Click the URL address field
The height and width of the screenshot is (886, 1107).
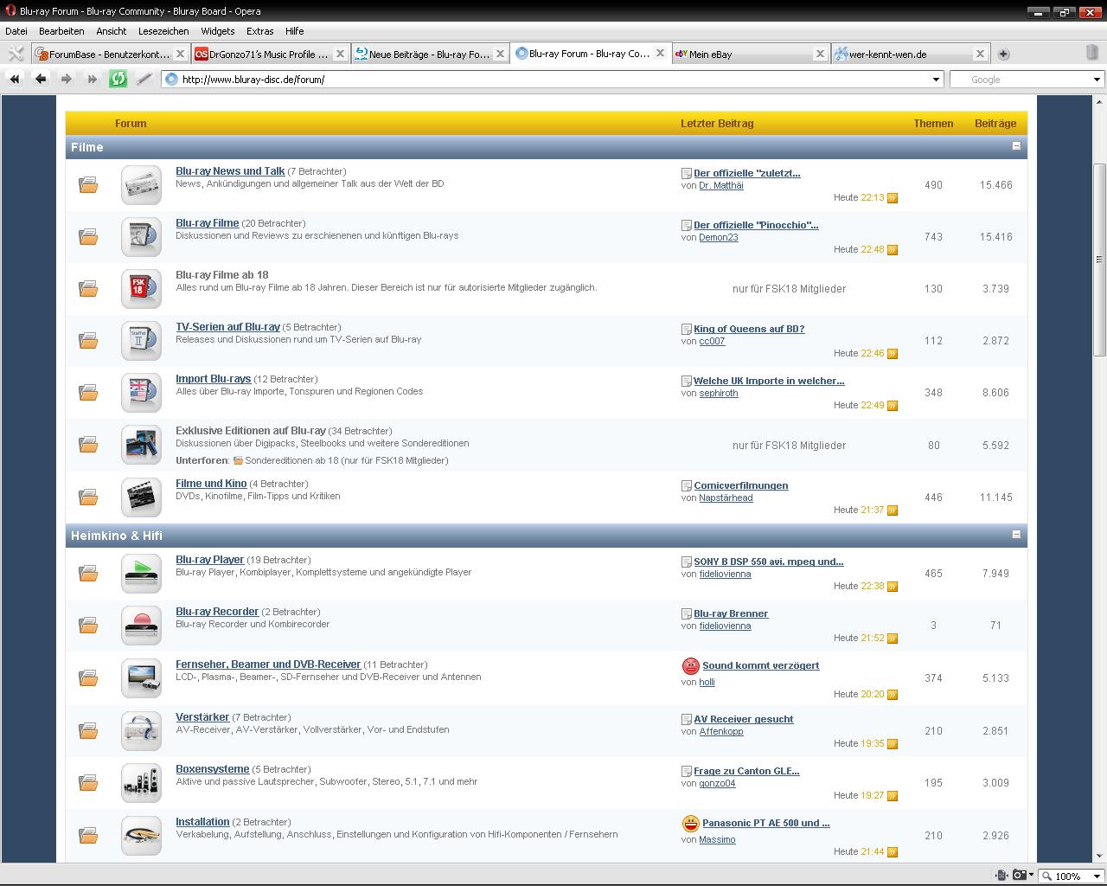pos(553,80)
